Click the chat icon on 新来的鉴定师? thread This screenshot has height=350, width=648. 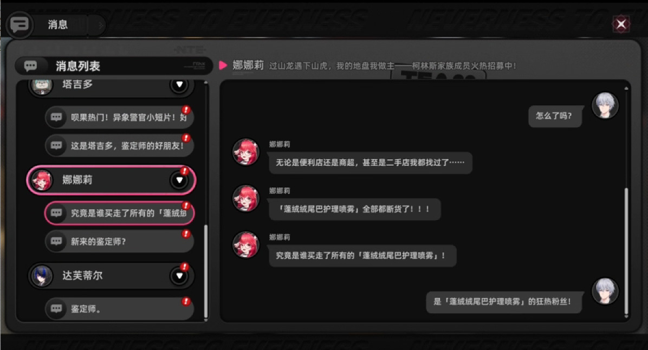pyautogui.click(x=56, y=241)
